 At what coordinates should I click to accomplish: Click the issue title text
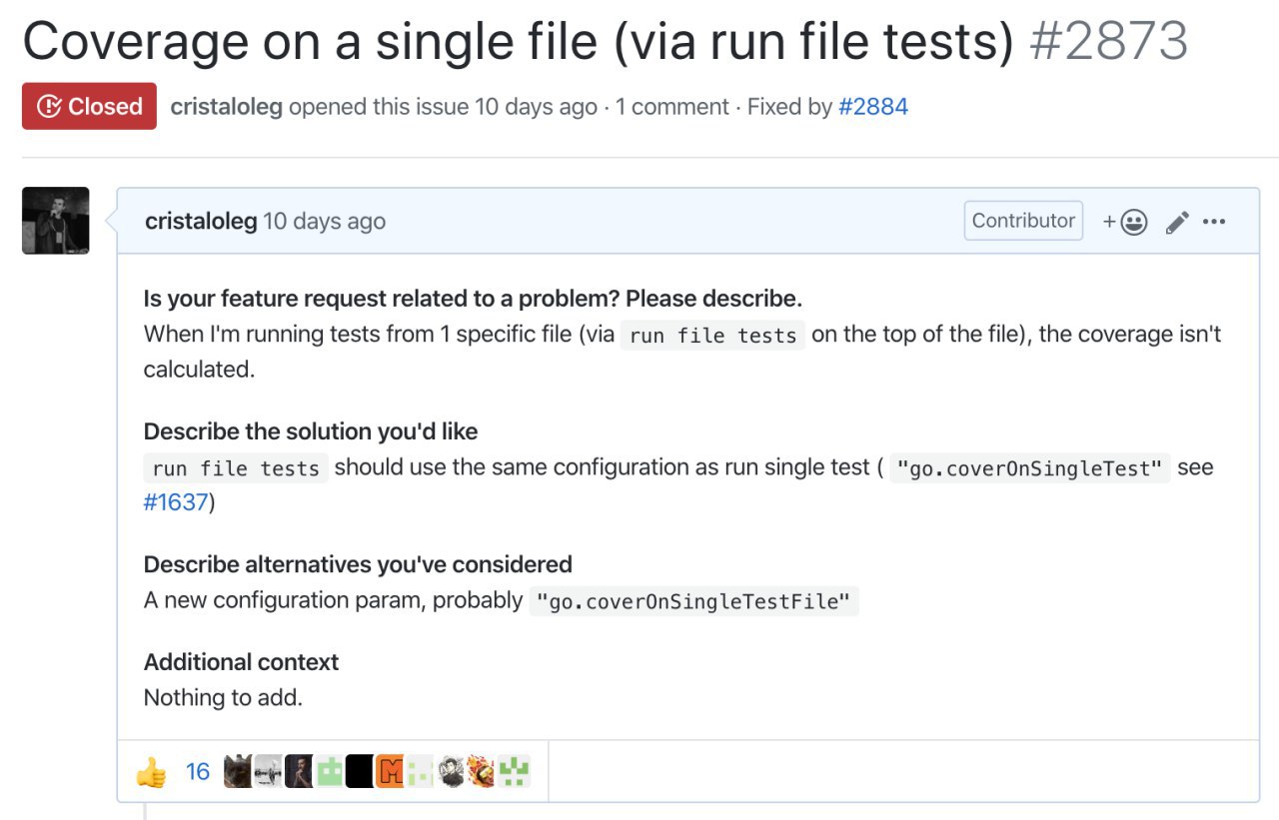click(518, 42)
